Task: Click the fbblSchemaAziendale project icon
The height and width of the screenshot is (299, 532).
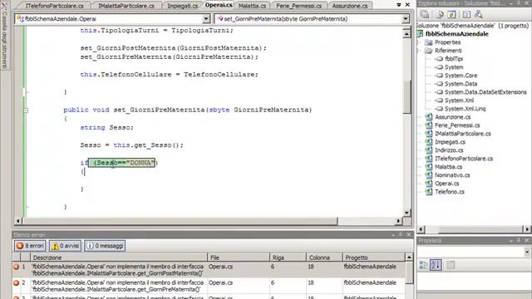Action: click(x=420, y=34)
